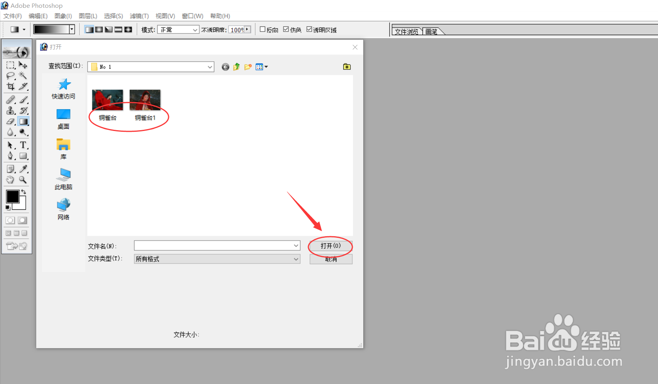658x384 pixels.
Task: Expand the 文件类型 format dropdown
Action: pos(296,259)
